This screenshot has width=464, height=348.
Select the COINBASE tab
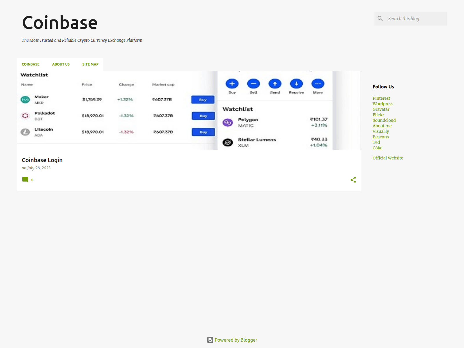[x=30, y=64]
